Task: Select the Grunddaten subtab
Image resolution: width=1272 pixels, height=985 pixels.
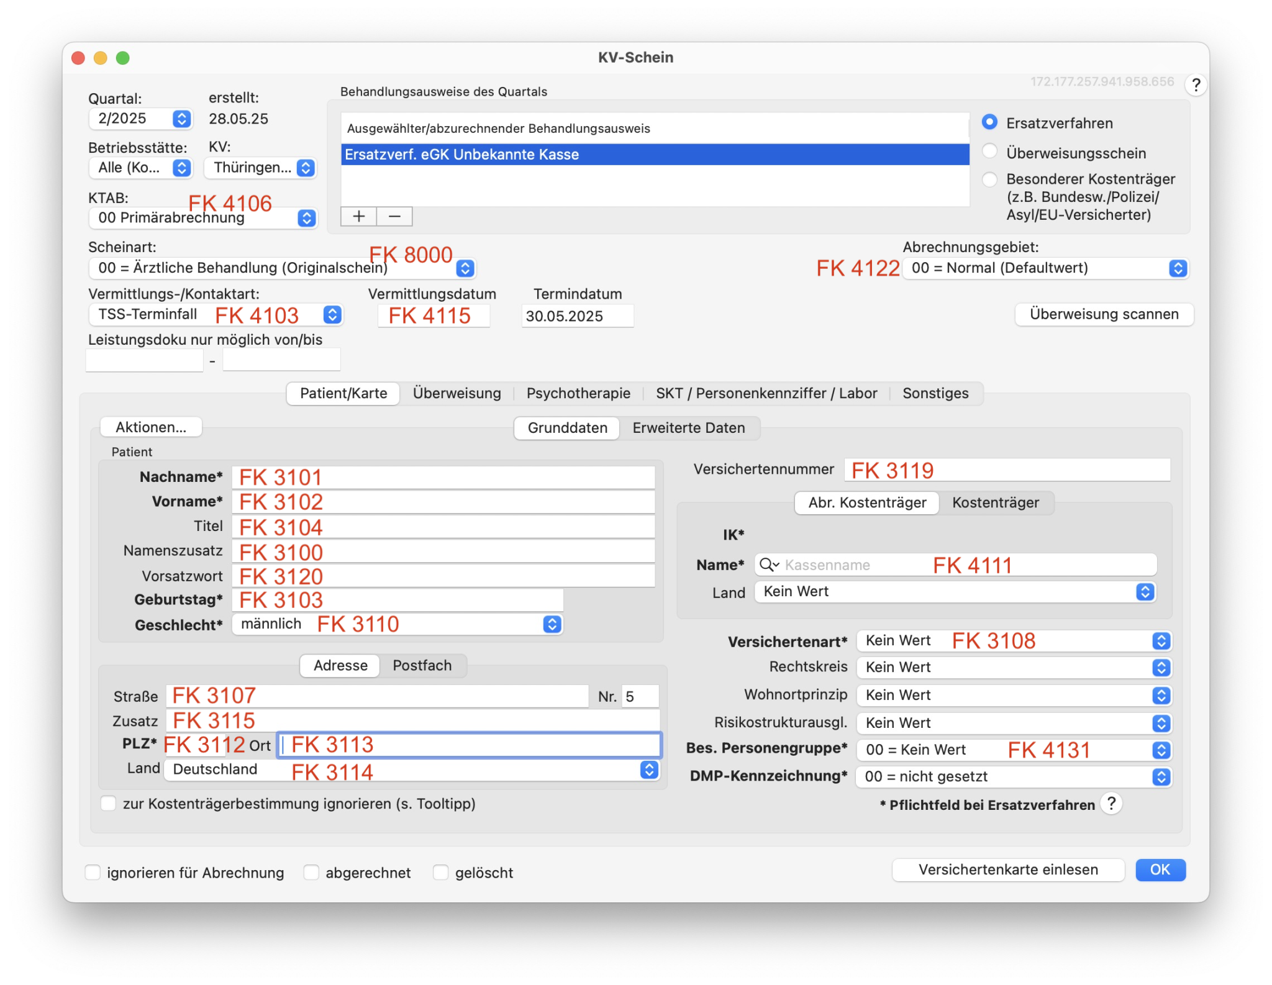Action: 567,428
